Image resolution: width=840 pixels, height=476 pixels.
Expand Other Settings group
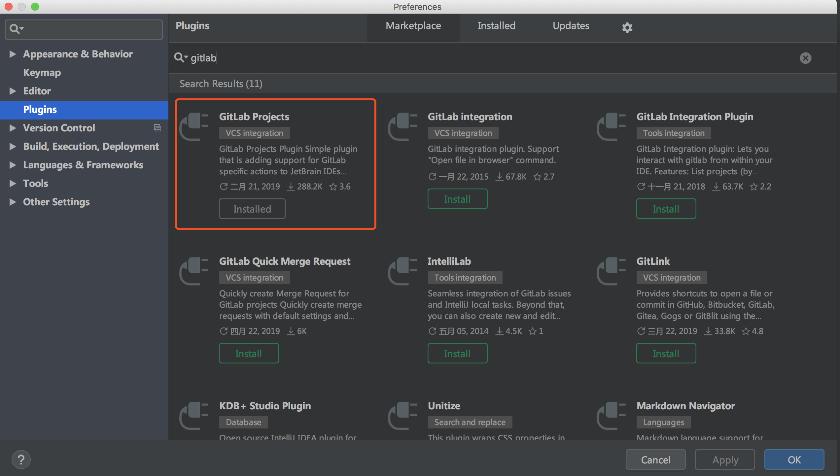click(13, 202)
